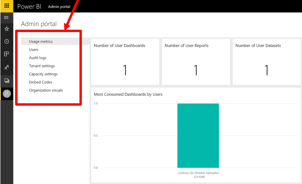Screen dimensions: 302x184
Task: Click the Admin portal page heading
Action: [x=39, y=24]
